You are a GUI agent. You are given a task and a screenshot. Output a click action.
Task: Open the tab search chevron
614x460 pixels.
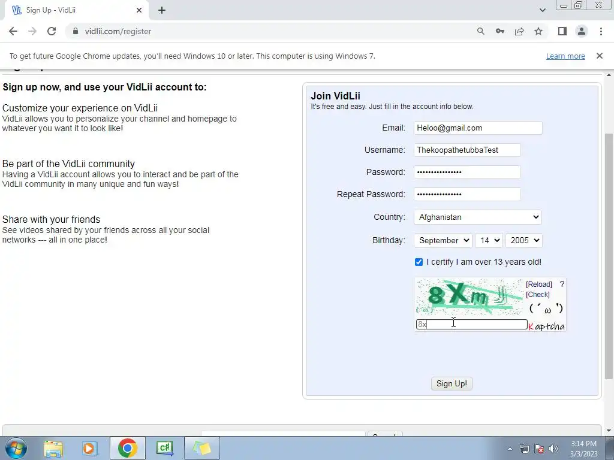click(542, 10)
